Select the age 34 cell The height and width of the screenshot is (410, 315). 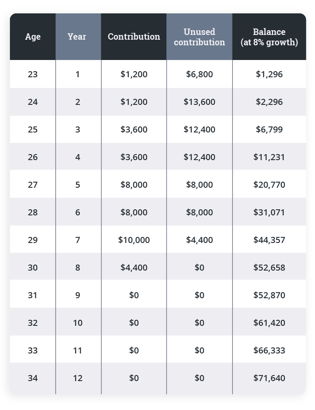click(33, 378)
